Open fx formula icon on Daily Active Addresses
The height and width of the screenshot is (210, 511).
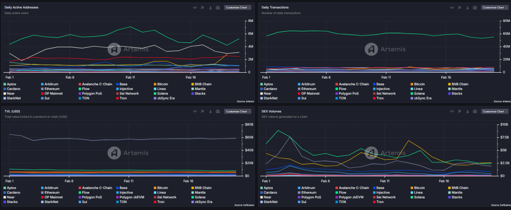(x=203, y=7)
